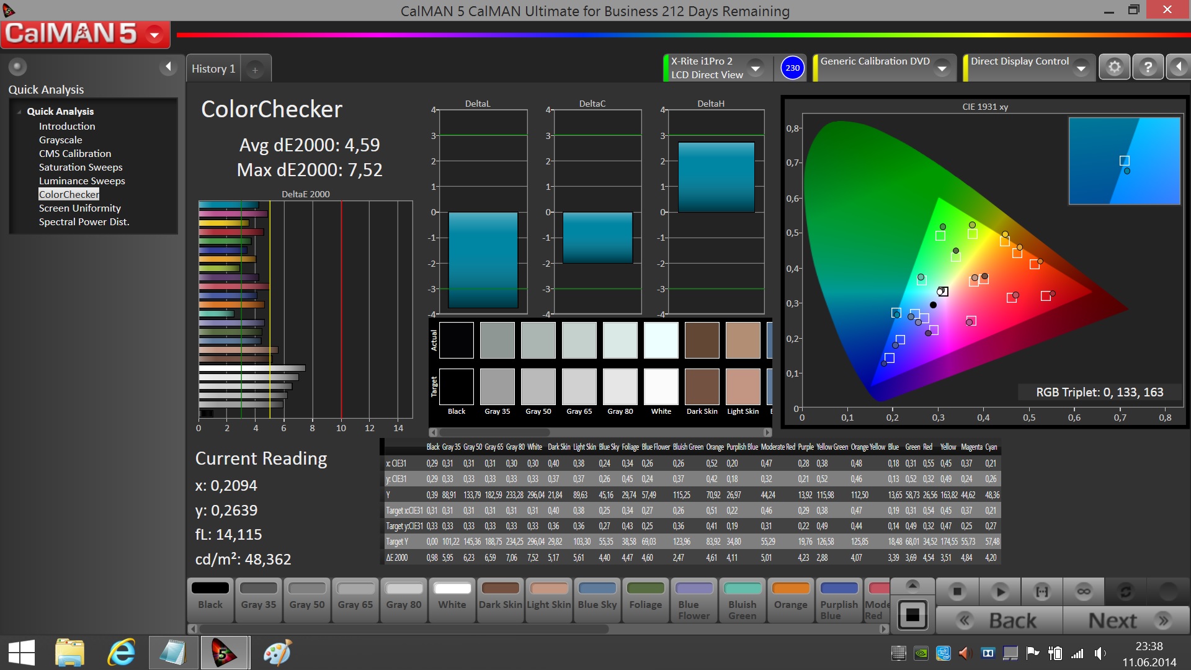Open the white speaker volume tray icon
This screenshot has height=670, width=1191.
(x=1100, y=653)
